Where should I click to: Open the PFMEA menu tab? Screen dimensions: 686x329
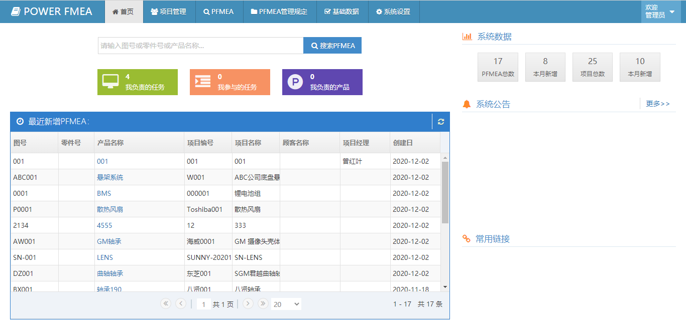point(219,12)
